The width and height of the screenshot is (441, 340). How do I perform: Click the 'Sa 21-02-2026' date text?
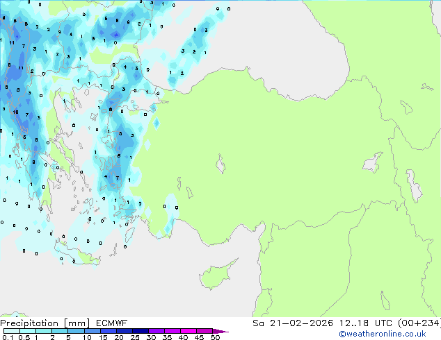point(293,323)
